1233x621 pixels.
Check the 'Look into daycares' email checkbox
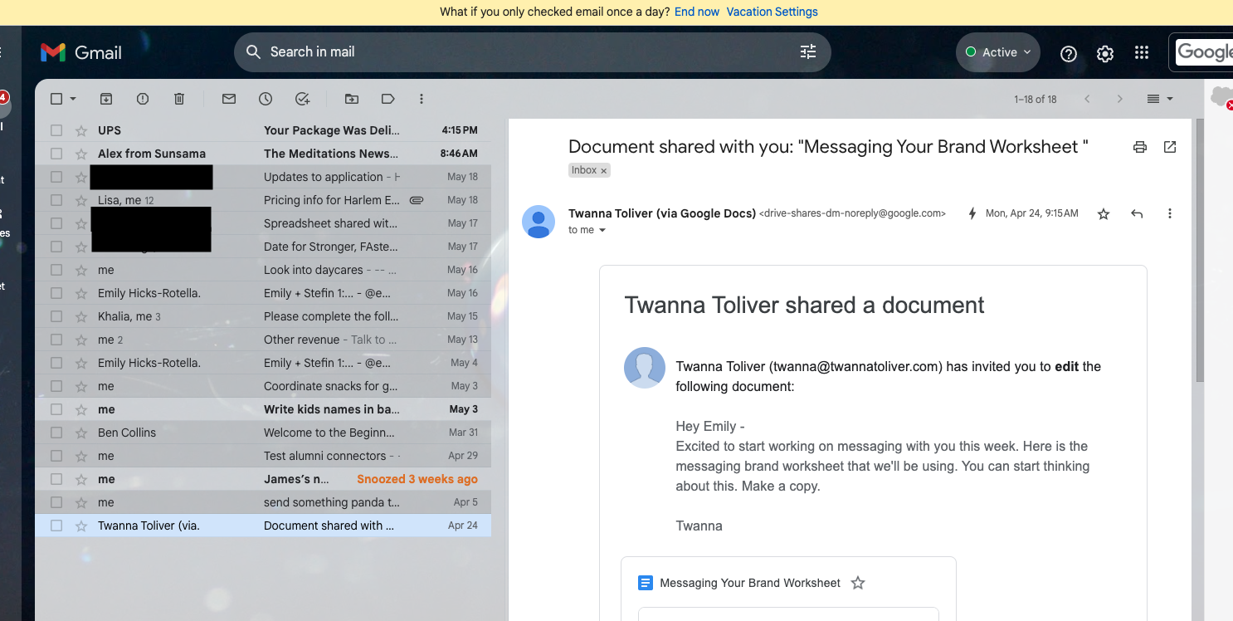pos(56,270)
